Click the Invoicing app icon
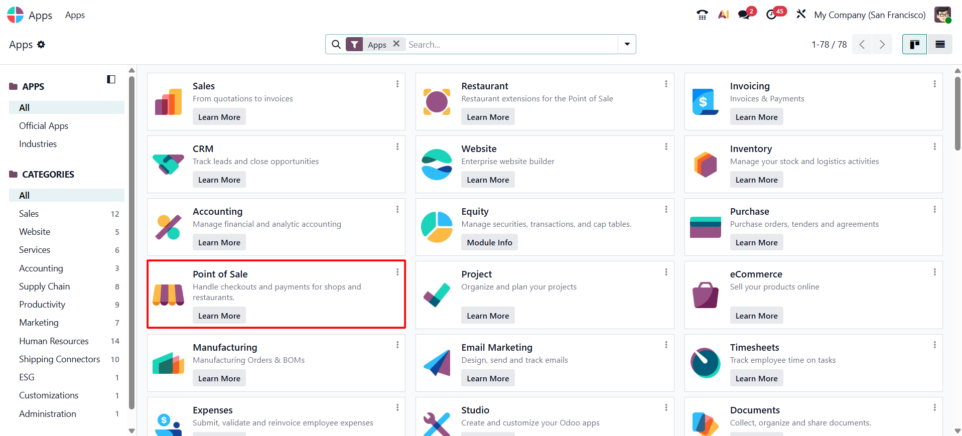 [706, 102]
